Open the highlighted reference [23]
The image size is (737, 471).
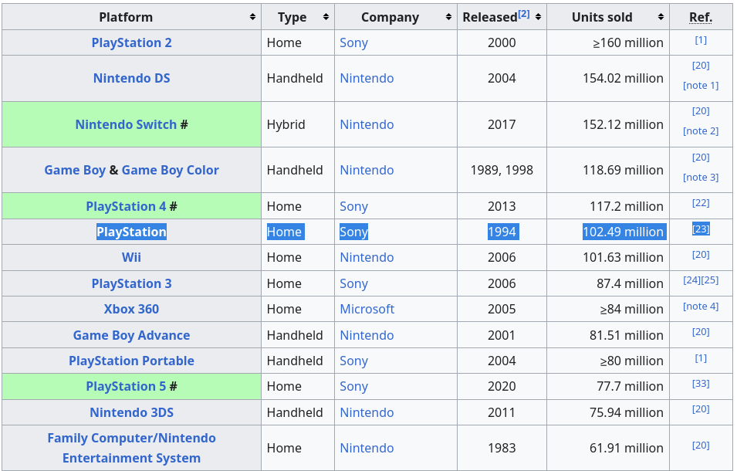click(x=701, y=229)
